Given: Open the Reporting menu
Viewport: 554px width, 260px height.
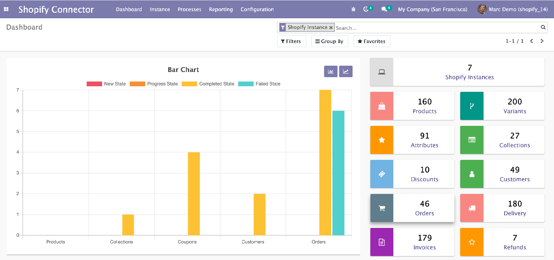Looking at the screenshot, I should pos(221,9).
